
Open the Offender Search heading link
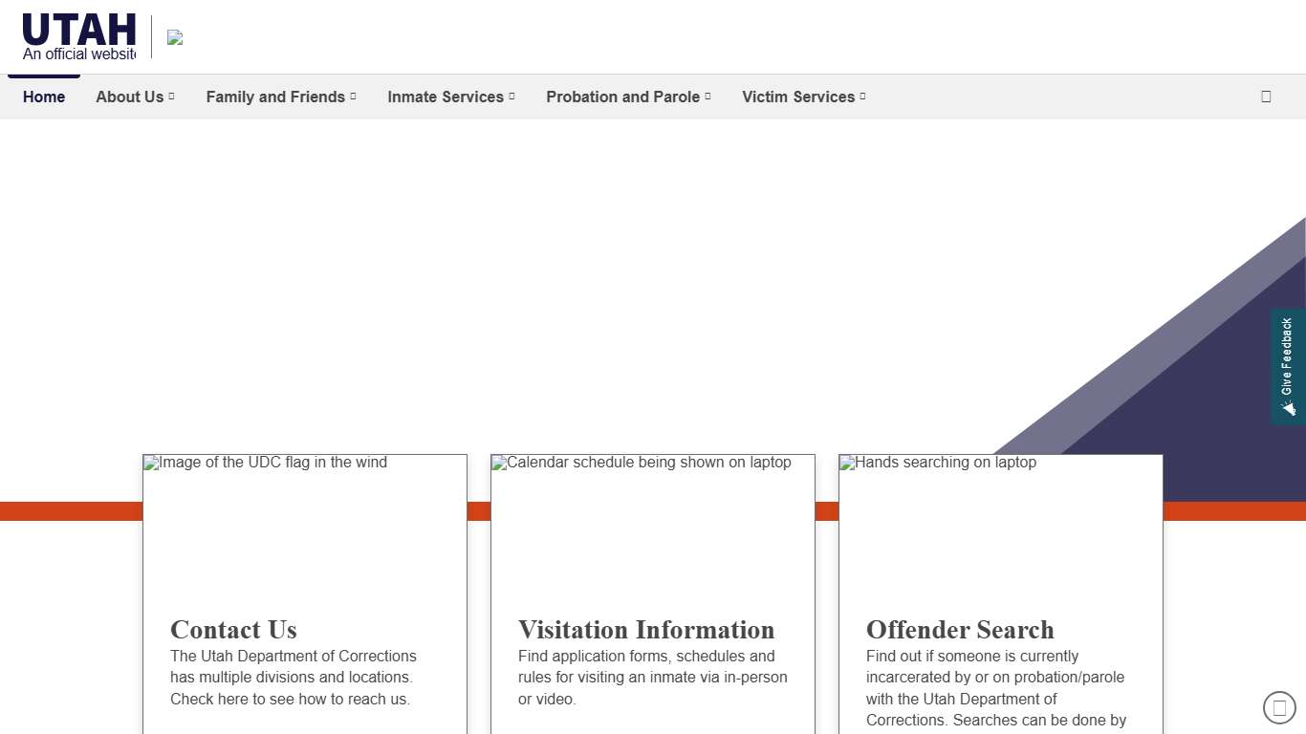pos(960,630)
